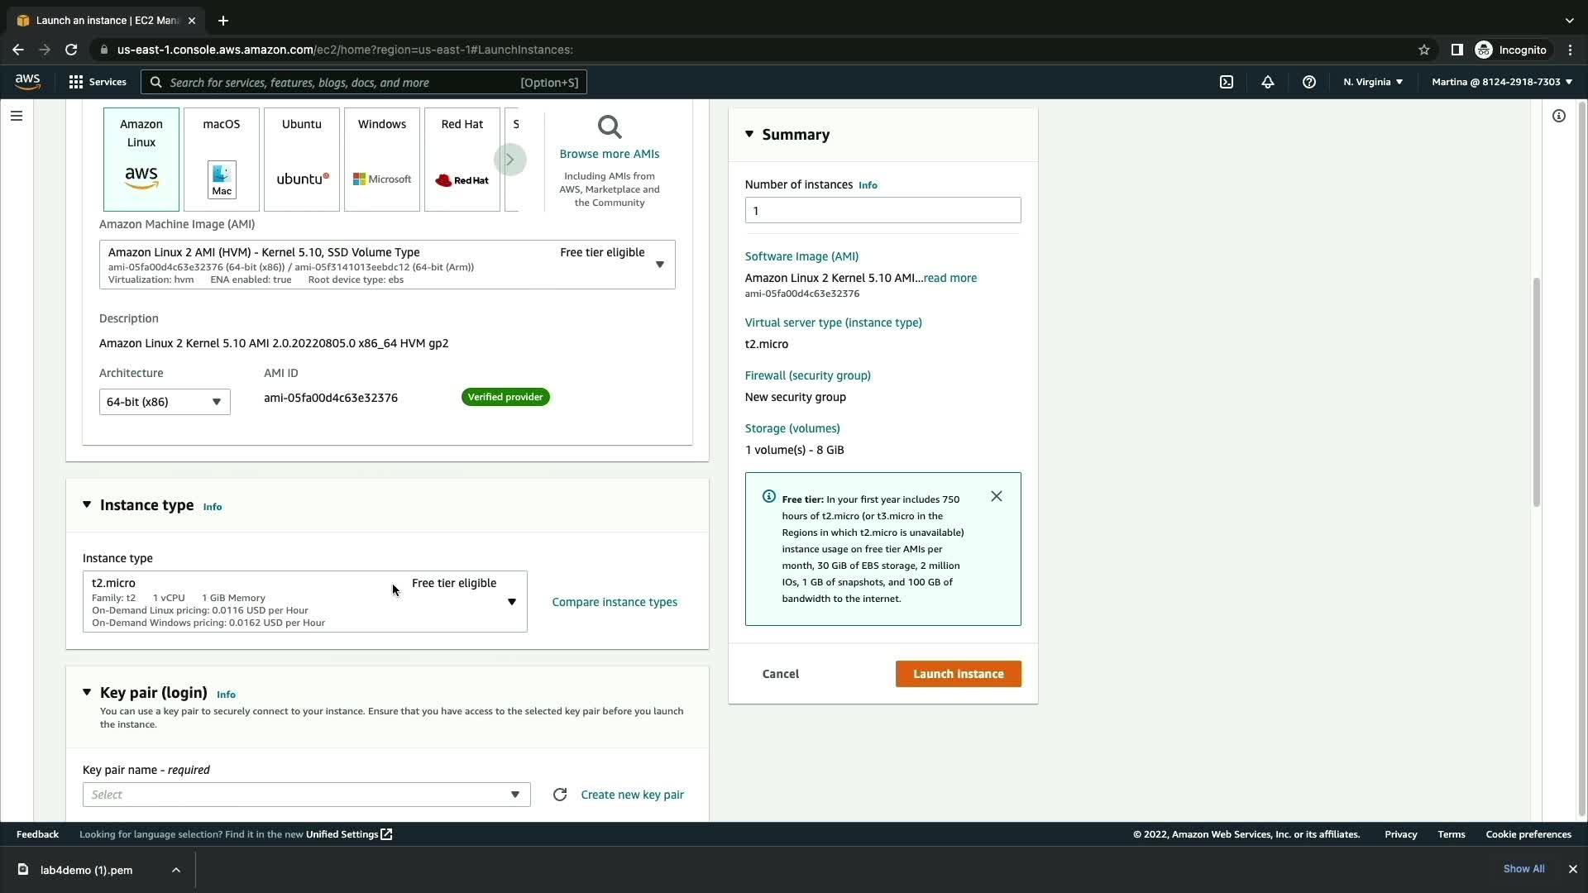Select the Ubuntu AMI tile
1588x893 pixels.
[302, 160]
